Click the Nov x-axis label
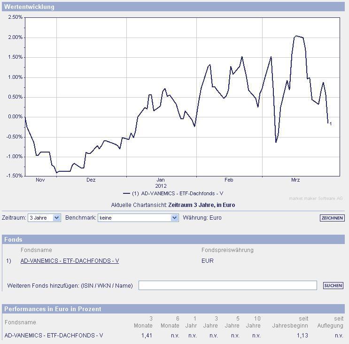The image size is (349, 344). click(x=40, y=180)
